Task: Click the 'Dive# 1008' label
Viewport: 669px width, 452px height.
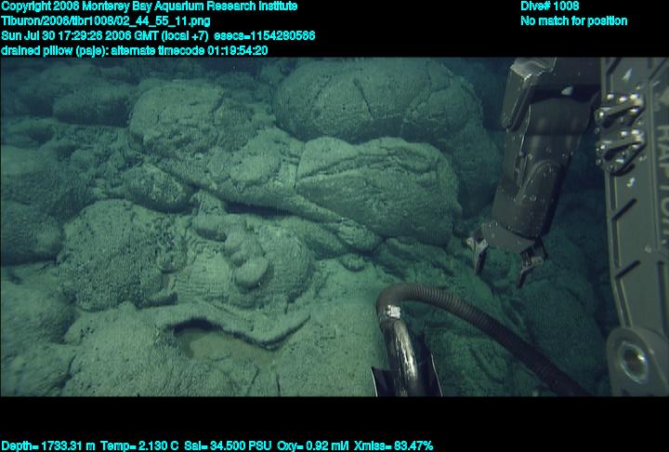Action: tap(549, 6)
